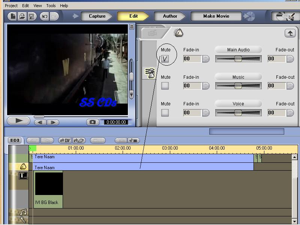The image size is (300, 225).
Task: Open the Help menu
Action: [x=64, y=6]
